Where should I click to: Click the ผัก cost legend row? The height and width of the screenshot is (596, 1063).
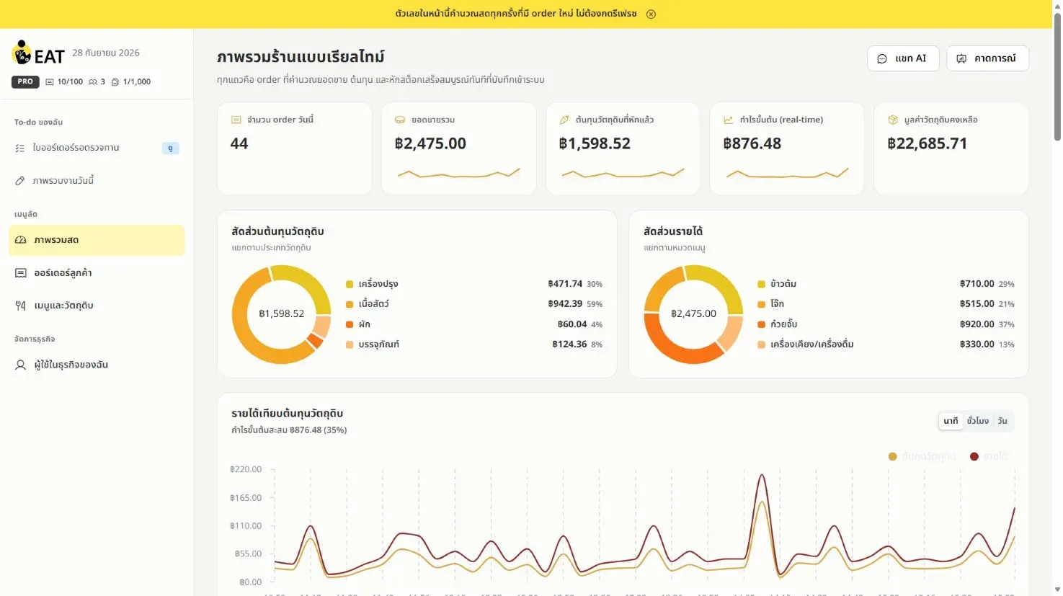point(474,324)
